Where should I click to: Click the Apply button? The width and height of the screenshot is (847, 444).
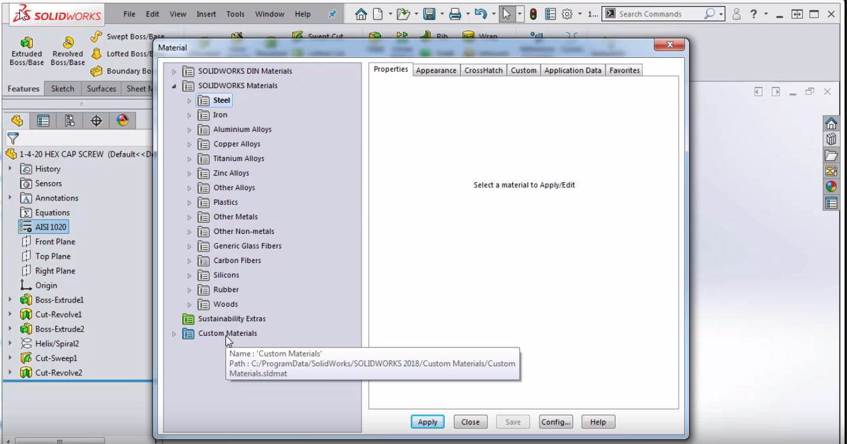pyautogui.click(x=428, y=422)
